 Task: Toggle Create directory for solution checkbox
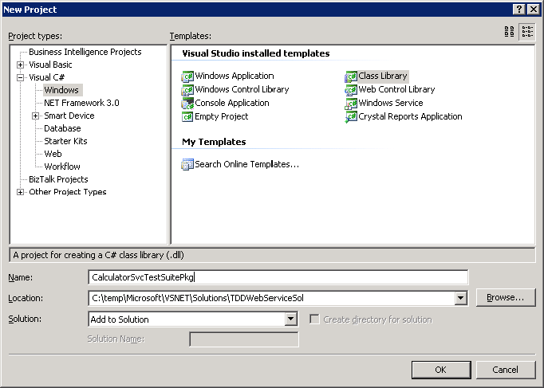click(x=314, y=319)
